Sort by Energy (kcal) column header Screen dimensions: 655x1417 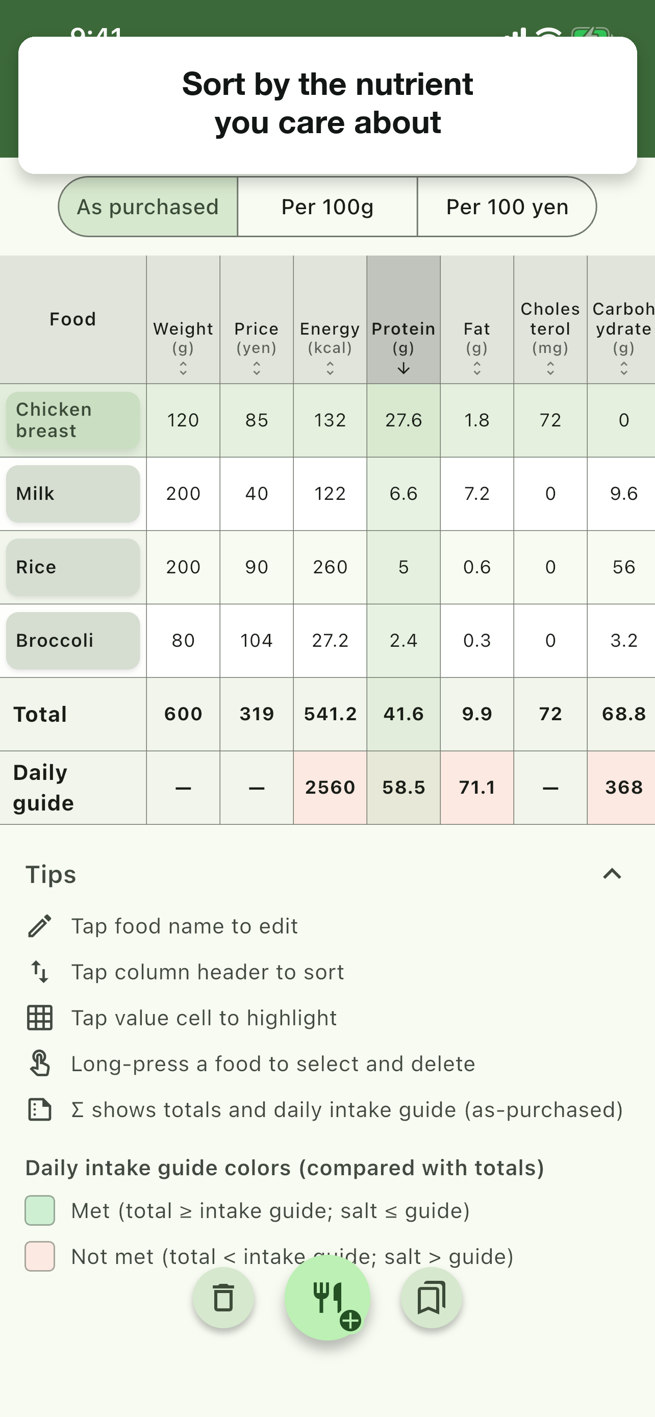(x=330, y=320)
